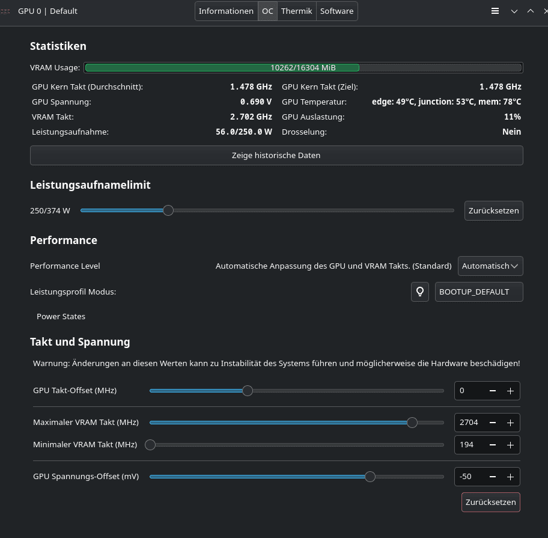
Task: Click the lightbulb icon beside Leistungsprofil Modus
Action: [420, 292]
